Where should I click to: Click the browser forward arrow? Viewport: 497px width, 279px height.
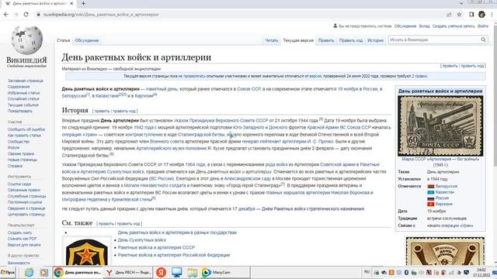(x=16, y=15)
